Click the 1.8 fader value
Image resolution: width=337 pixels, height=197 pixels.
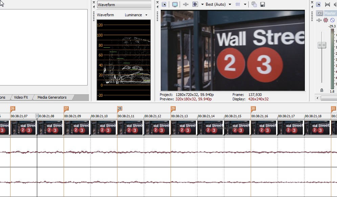[332, 92]
